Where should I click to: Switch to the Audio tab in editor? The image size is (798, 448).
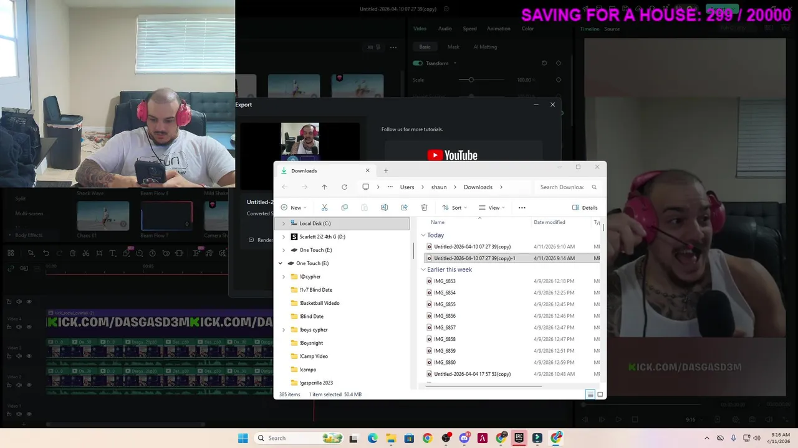[x=445, y=29]
